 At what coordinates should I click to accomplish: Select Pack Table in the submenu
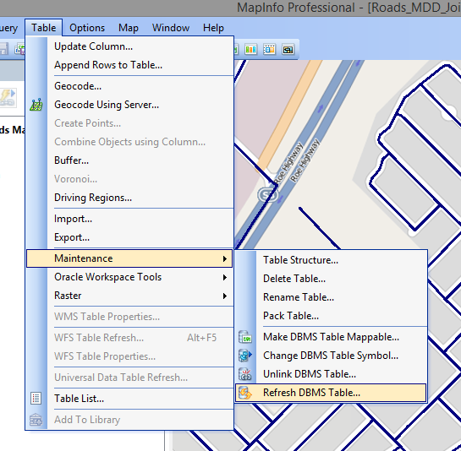(291, 316)
